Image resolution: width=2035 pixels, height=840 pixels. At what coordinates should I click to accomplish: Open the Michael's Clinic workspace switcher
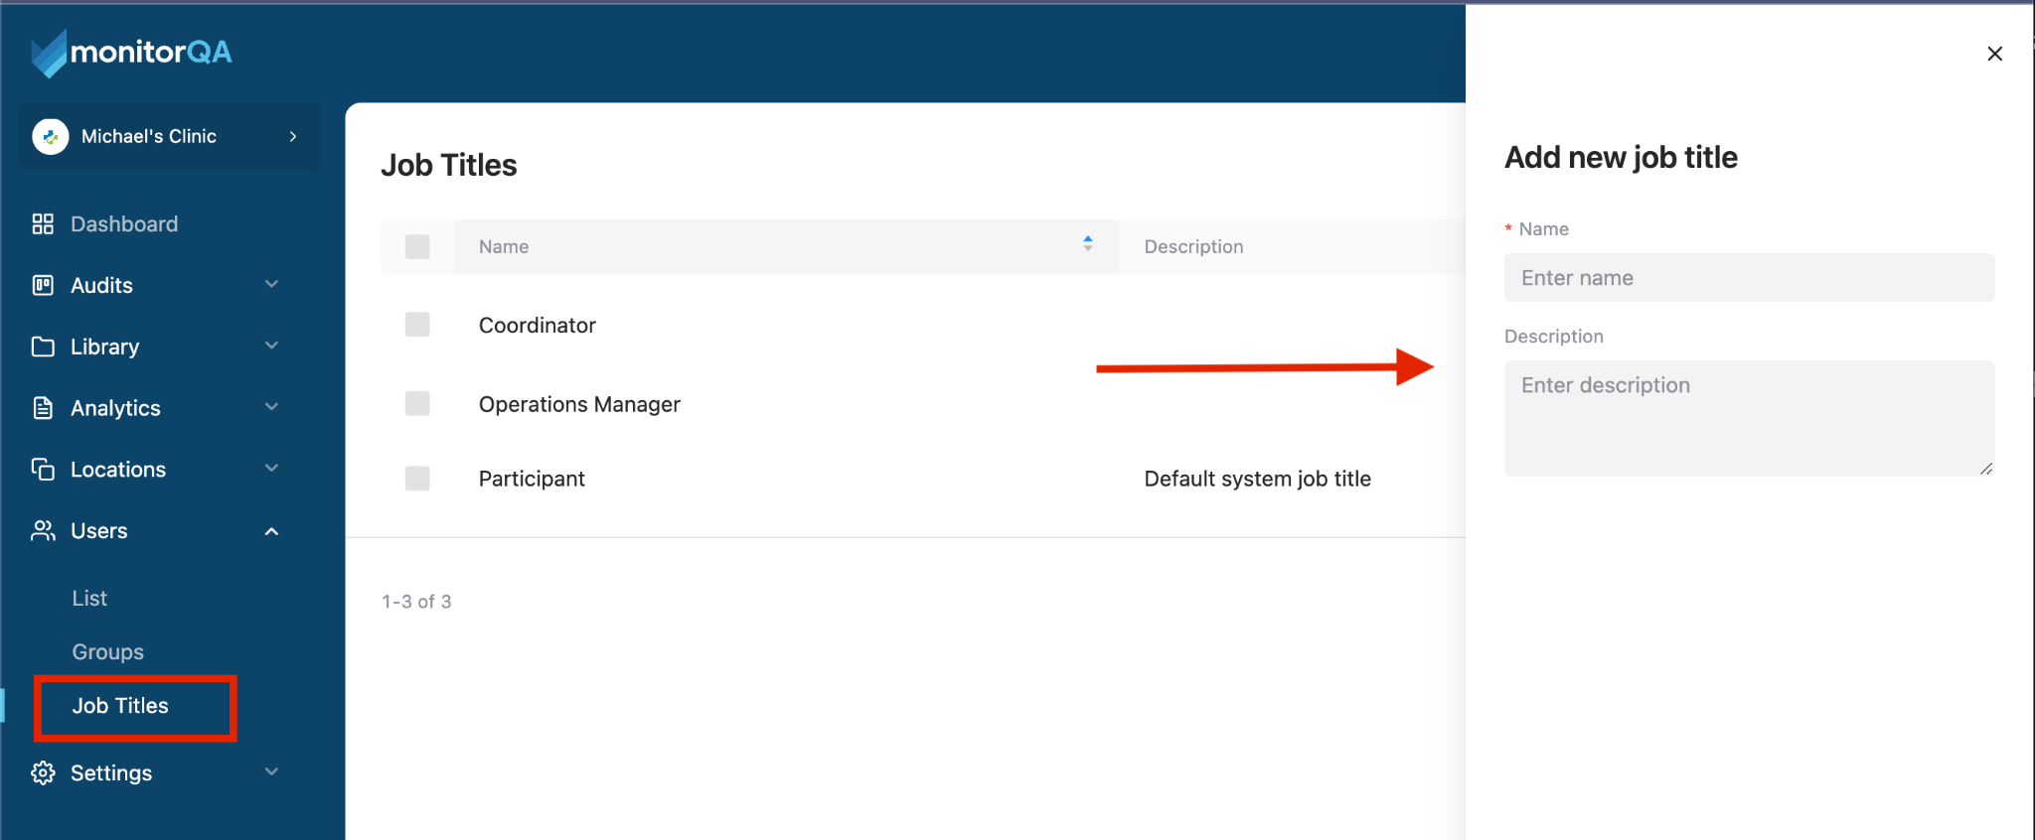(x=169, y=136)
